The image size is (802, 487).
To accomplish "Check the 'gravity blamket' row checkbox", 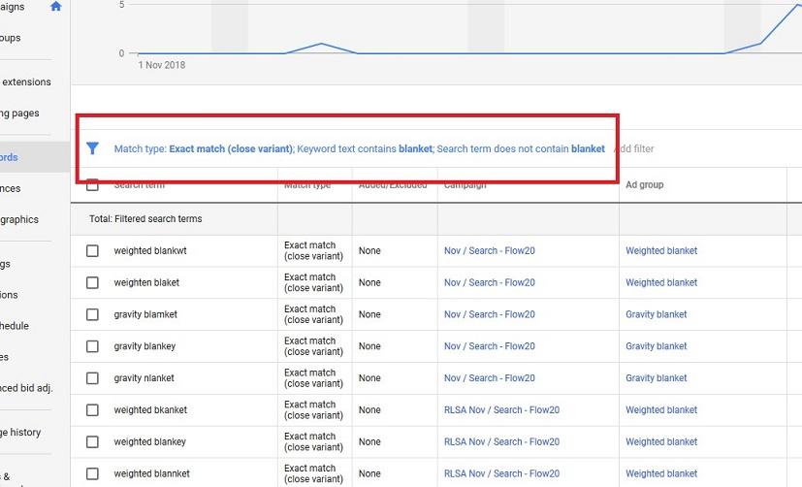I will pyautogui.click(x=93, y=314).
